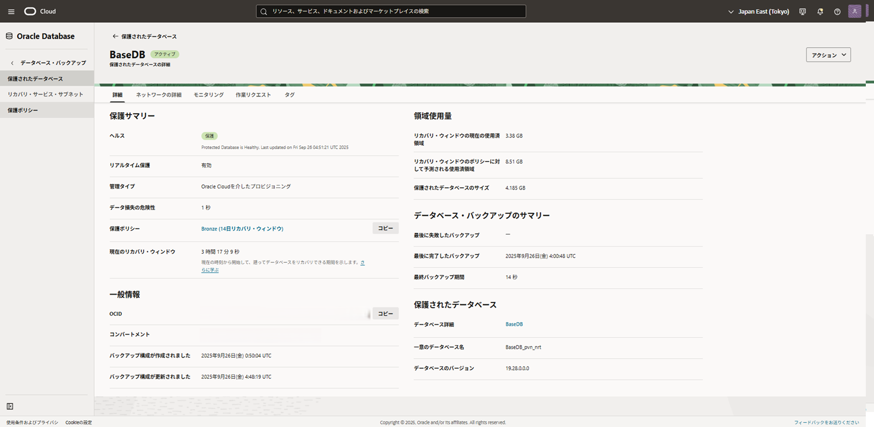Screen dimensions: 874x427
Task: Open the アクション dropdown
Action: [x=828, y=55]
